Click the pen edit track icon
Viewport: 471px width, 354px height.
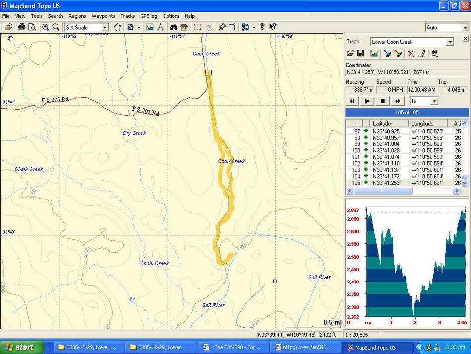[x=422, y=54]
